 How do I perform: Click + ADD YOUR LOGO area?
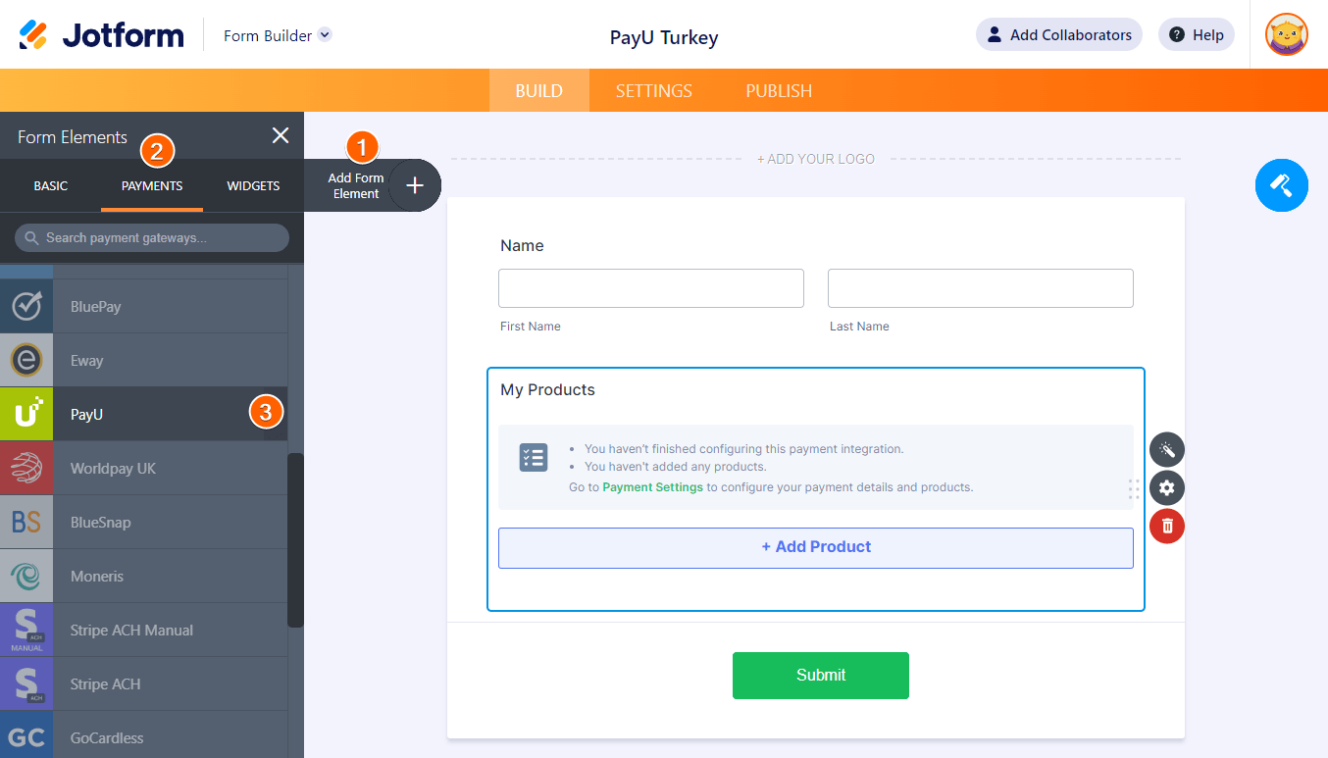[x=816, y=159]
